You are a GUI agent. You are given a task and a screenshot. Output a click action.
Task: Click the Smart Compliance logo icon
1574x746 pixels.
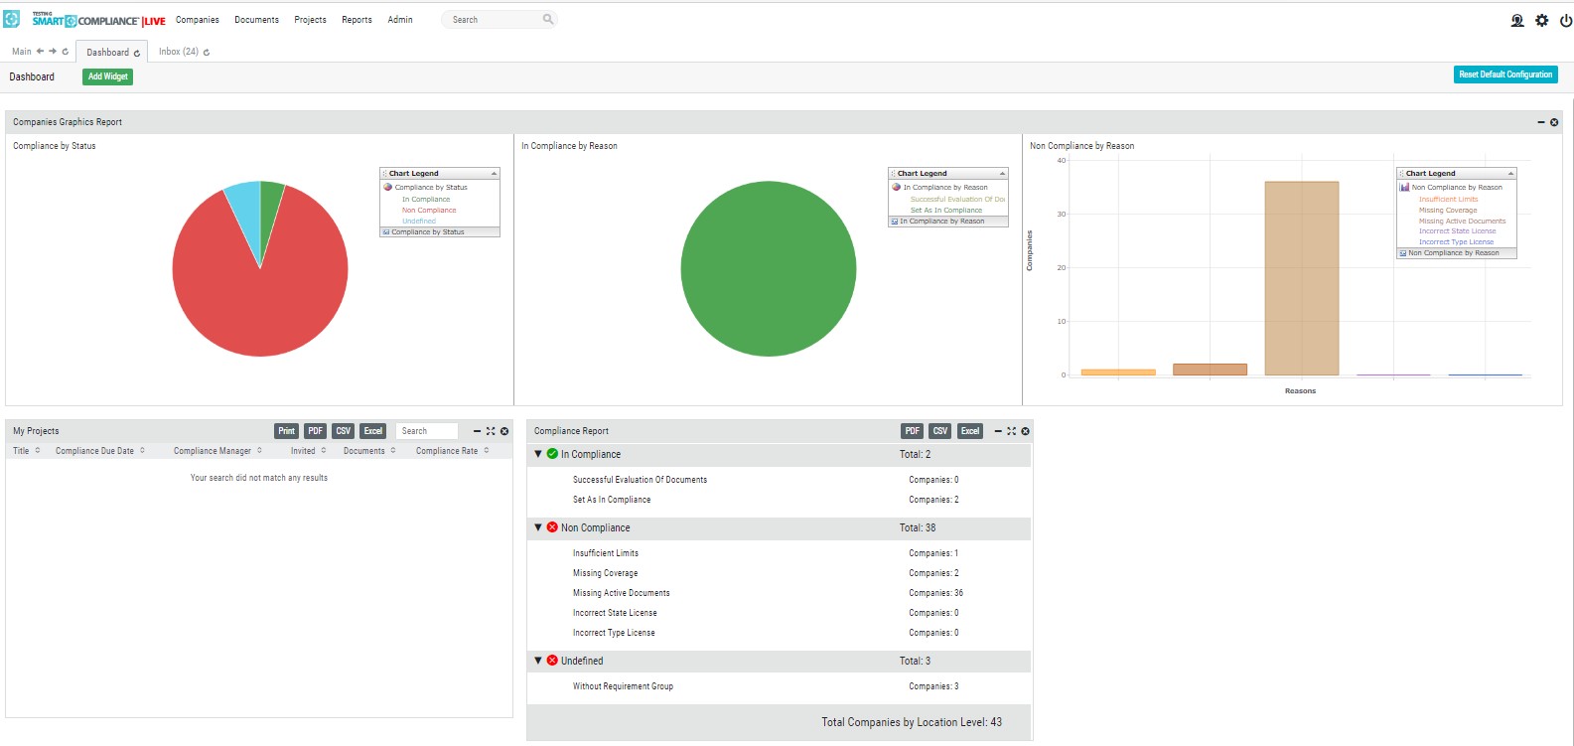click(x=12, y=19)
